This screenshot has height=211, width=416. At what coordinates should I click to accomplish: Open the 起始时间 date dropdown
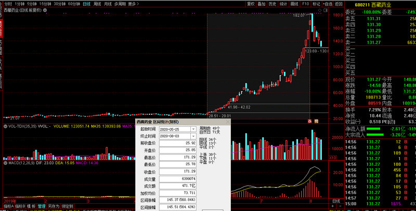193,128
